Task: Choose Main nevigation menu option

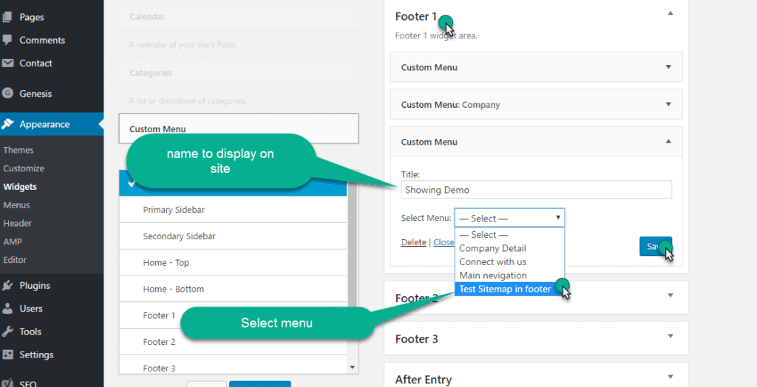Action: (509, 275)
